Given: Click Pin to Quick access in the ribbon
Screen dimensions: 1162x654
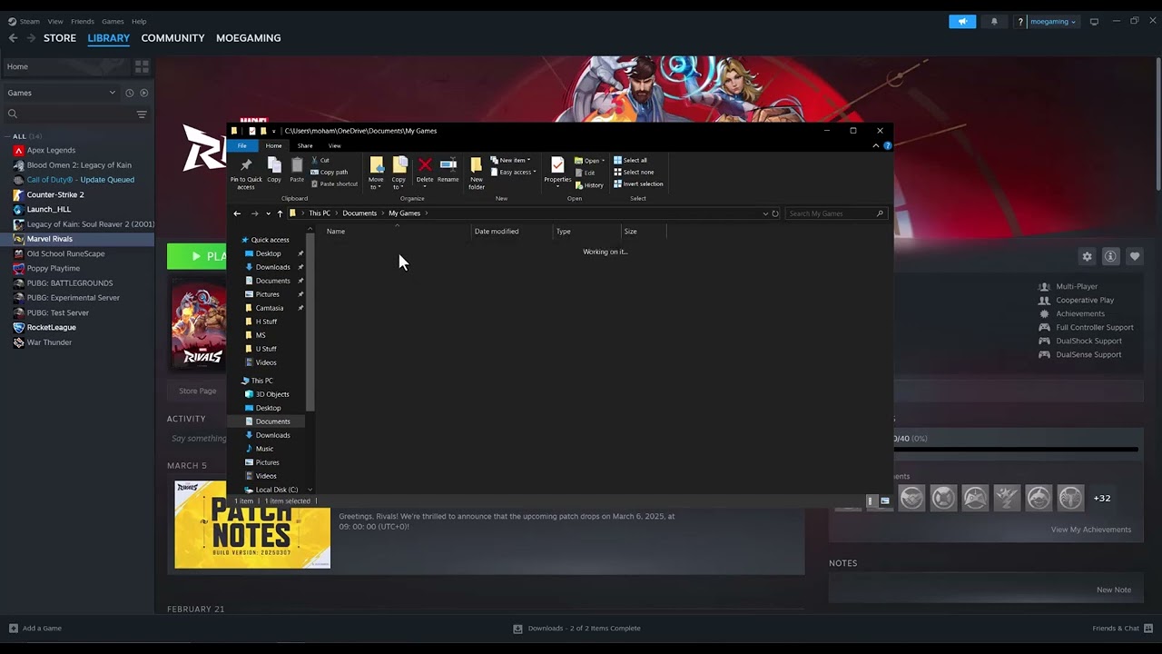Looking at the screenshot, I should (245, 173).
